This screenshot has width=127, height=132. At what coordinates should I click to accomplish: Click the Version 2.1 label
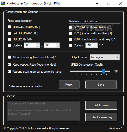[x=116, y=128]
